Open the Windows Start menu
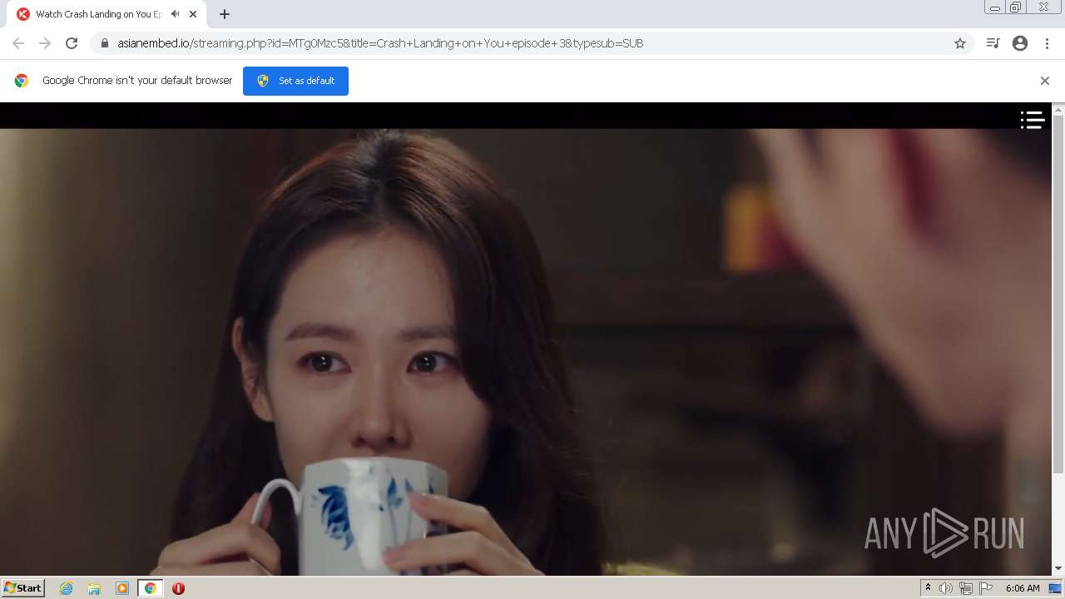Screen dimensions: 1065x599 tap(23, 588)
